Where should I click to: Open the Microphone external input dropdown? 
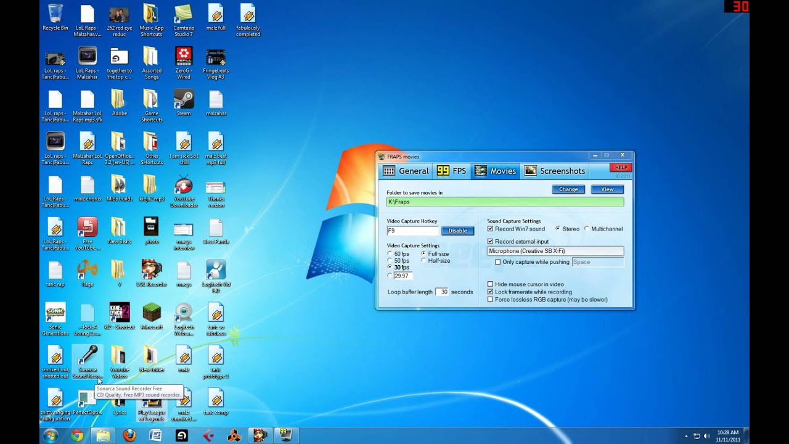click(555, 251)
